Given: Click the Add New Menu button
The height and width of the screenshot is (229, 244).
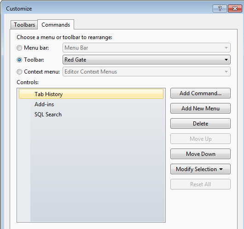Looking at the screenshot, I should click(x=200, y=109).
